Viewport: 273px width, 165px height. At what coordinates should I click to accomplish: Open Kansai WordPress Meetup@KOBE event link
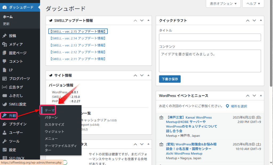[x=191, y=124]
